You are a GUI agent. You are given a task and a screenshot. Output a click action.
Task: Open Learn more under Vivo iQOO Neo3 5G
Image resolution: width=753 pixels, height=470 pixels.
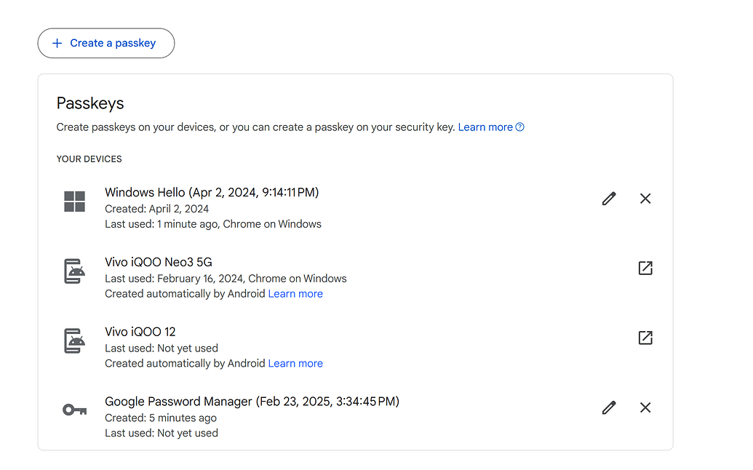click(x=295, y=294)
